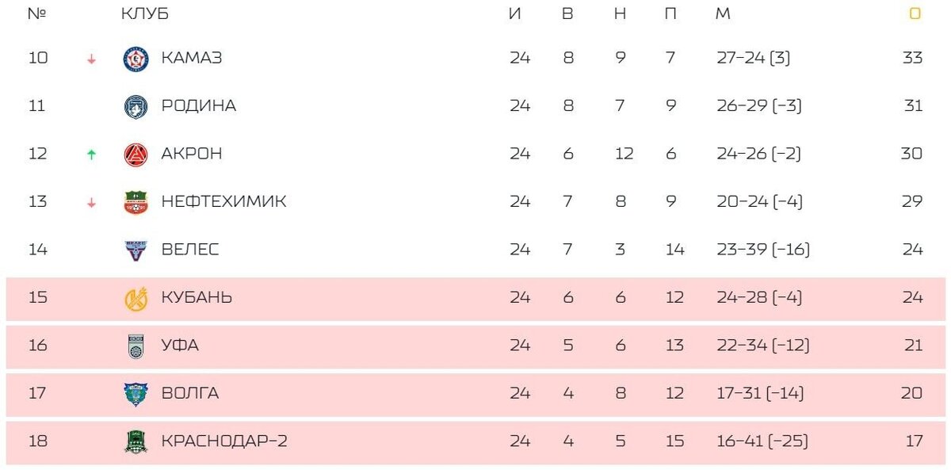The width and height of the screenshot is (951, 470).
Task: Open the Акрон red logo icon
Action: click(x=136, y=155)
